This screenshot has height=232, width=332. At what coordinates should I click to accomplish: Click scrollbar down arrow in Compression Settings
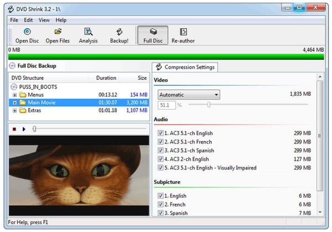coord(320,212)
